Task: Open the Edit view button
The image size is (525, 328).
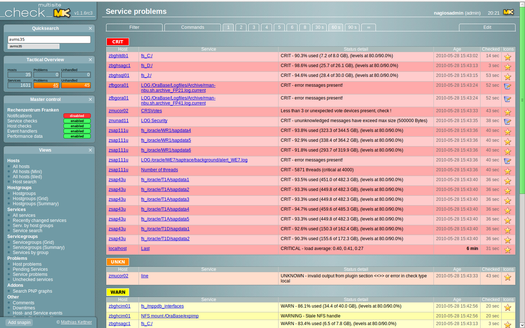Action: tap(487, 27)
